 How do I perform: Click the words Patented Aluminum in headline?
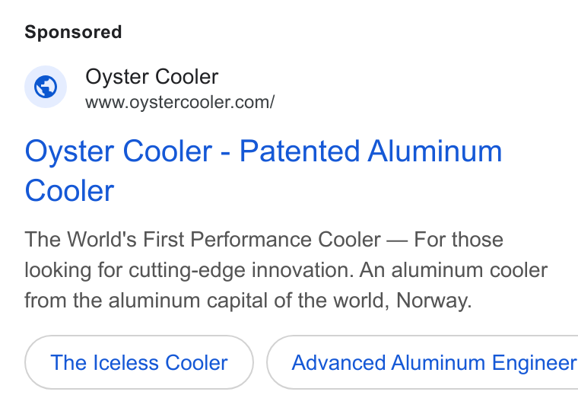click(371, 151)
